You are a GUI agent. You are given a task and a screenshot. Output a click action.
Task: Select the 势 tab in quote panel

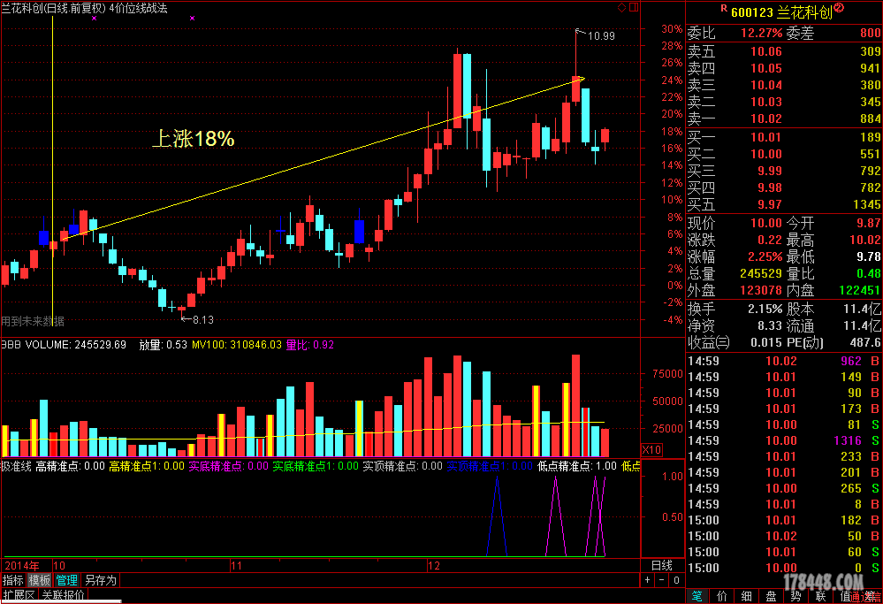(796, 596)
